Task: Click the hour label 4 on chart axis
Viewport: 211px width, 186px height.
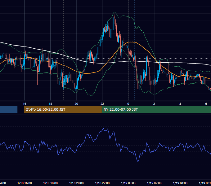Action: (180, 104)
